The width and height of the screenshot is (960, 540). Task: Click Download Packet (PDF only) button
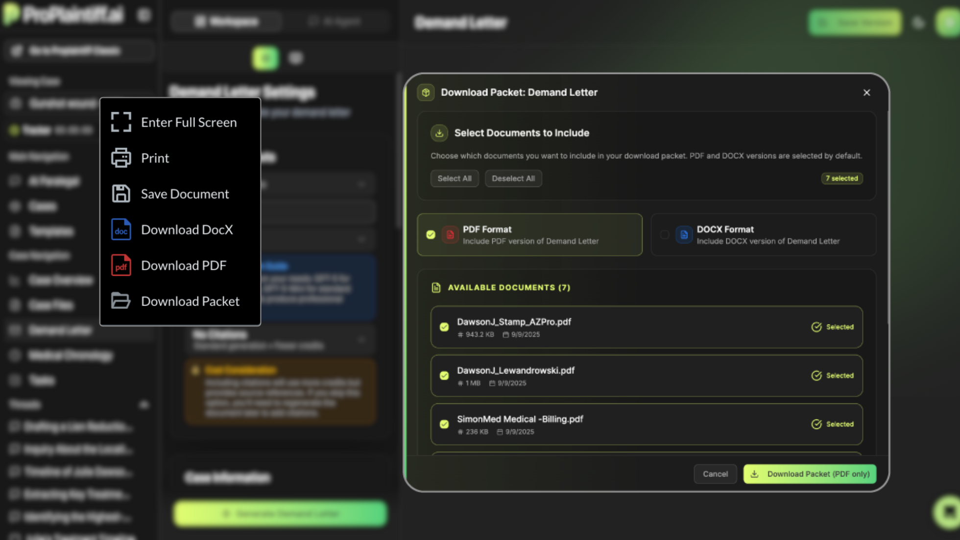tap(810, 474)
